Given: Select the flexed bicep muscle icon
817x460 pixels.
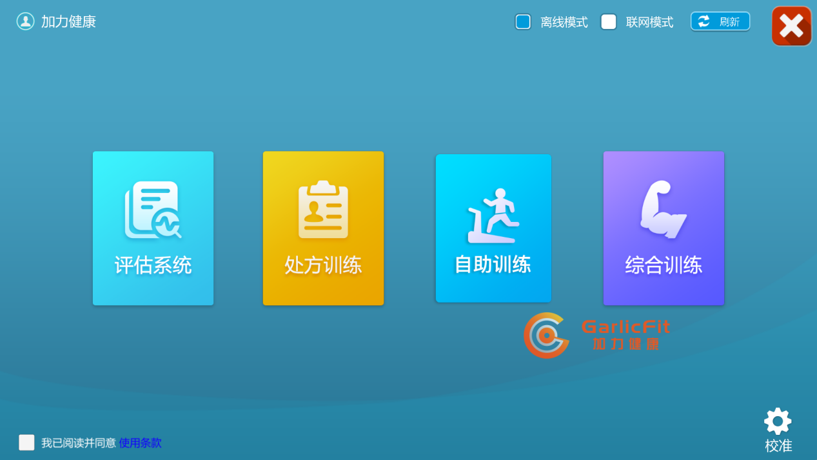Looking at the screenshot, I should coord(663,210).
